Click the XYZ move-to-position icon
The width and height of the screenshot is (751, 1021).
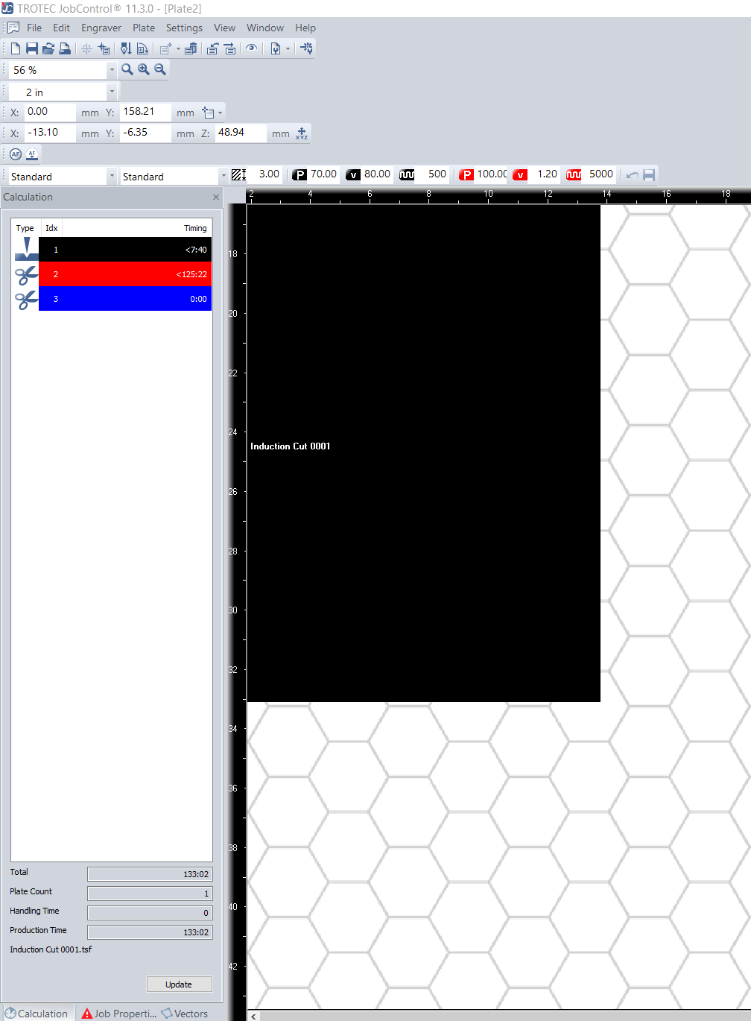302,133
